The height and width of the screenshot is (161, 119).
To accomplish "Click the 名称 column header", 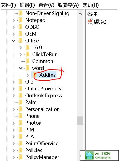I will 92,14.
